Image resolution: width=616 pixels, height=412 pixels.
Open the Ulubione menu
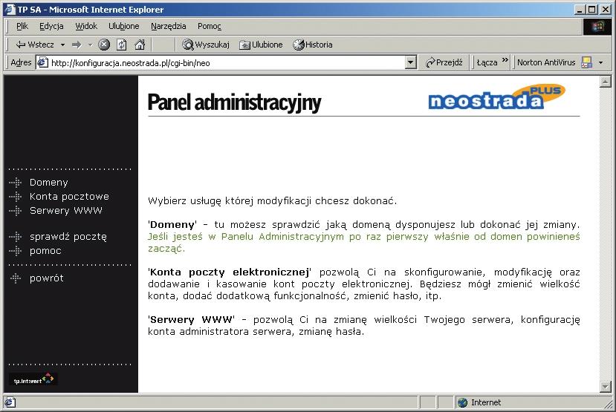[x=124, y=26]
